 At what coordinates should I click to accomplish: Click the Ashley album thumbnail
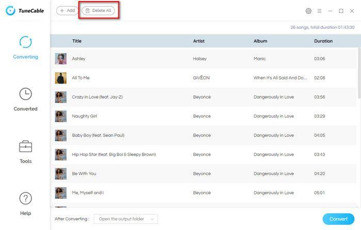pyautogui.click(x=61, y=59)
